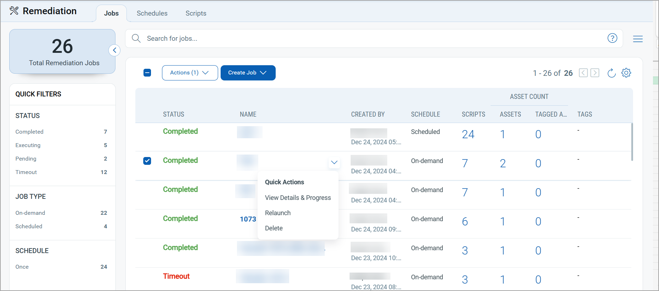Open the hamburger menu icon
Screen dimensions: 659x291
[638, 39]
